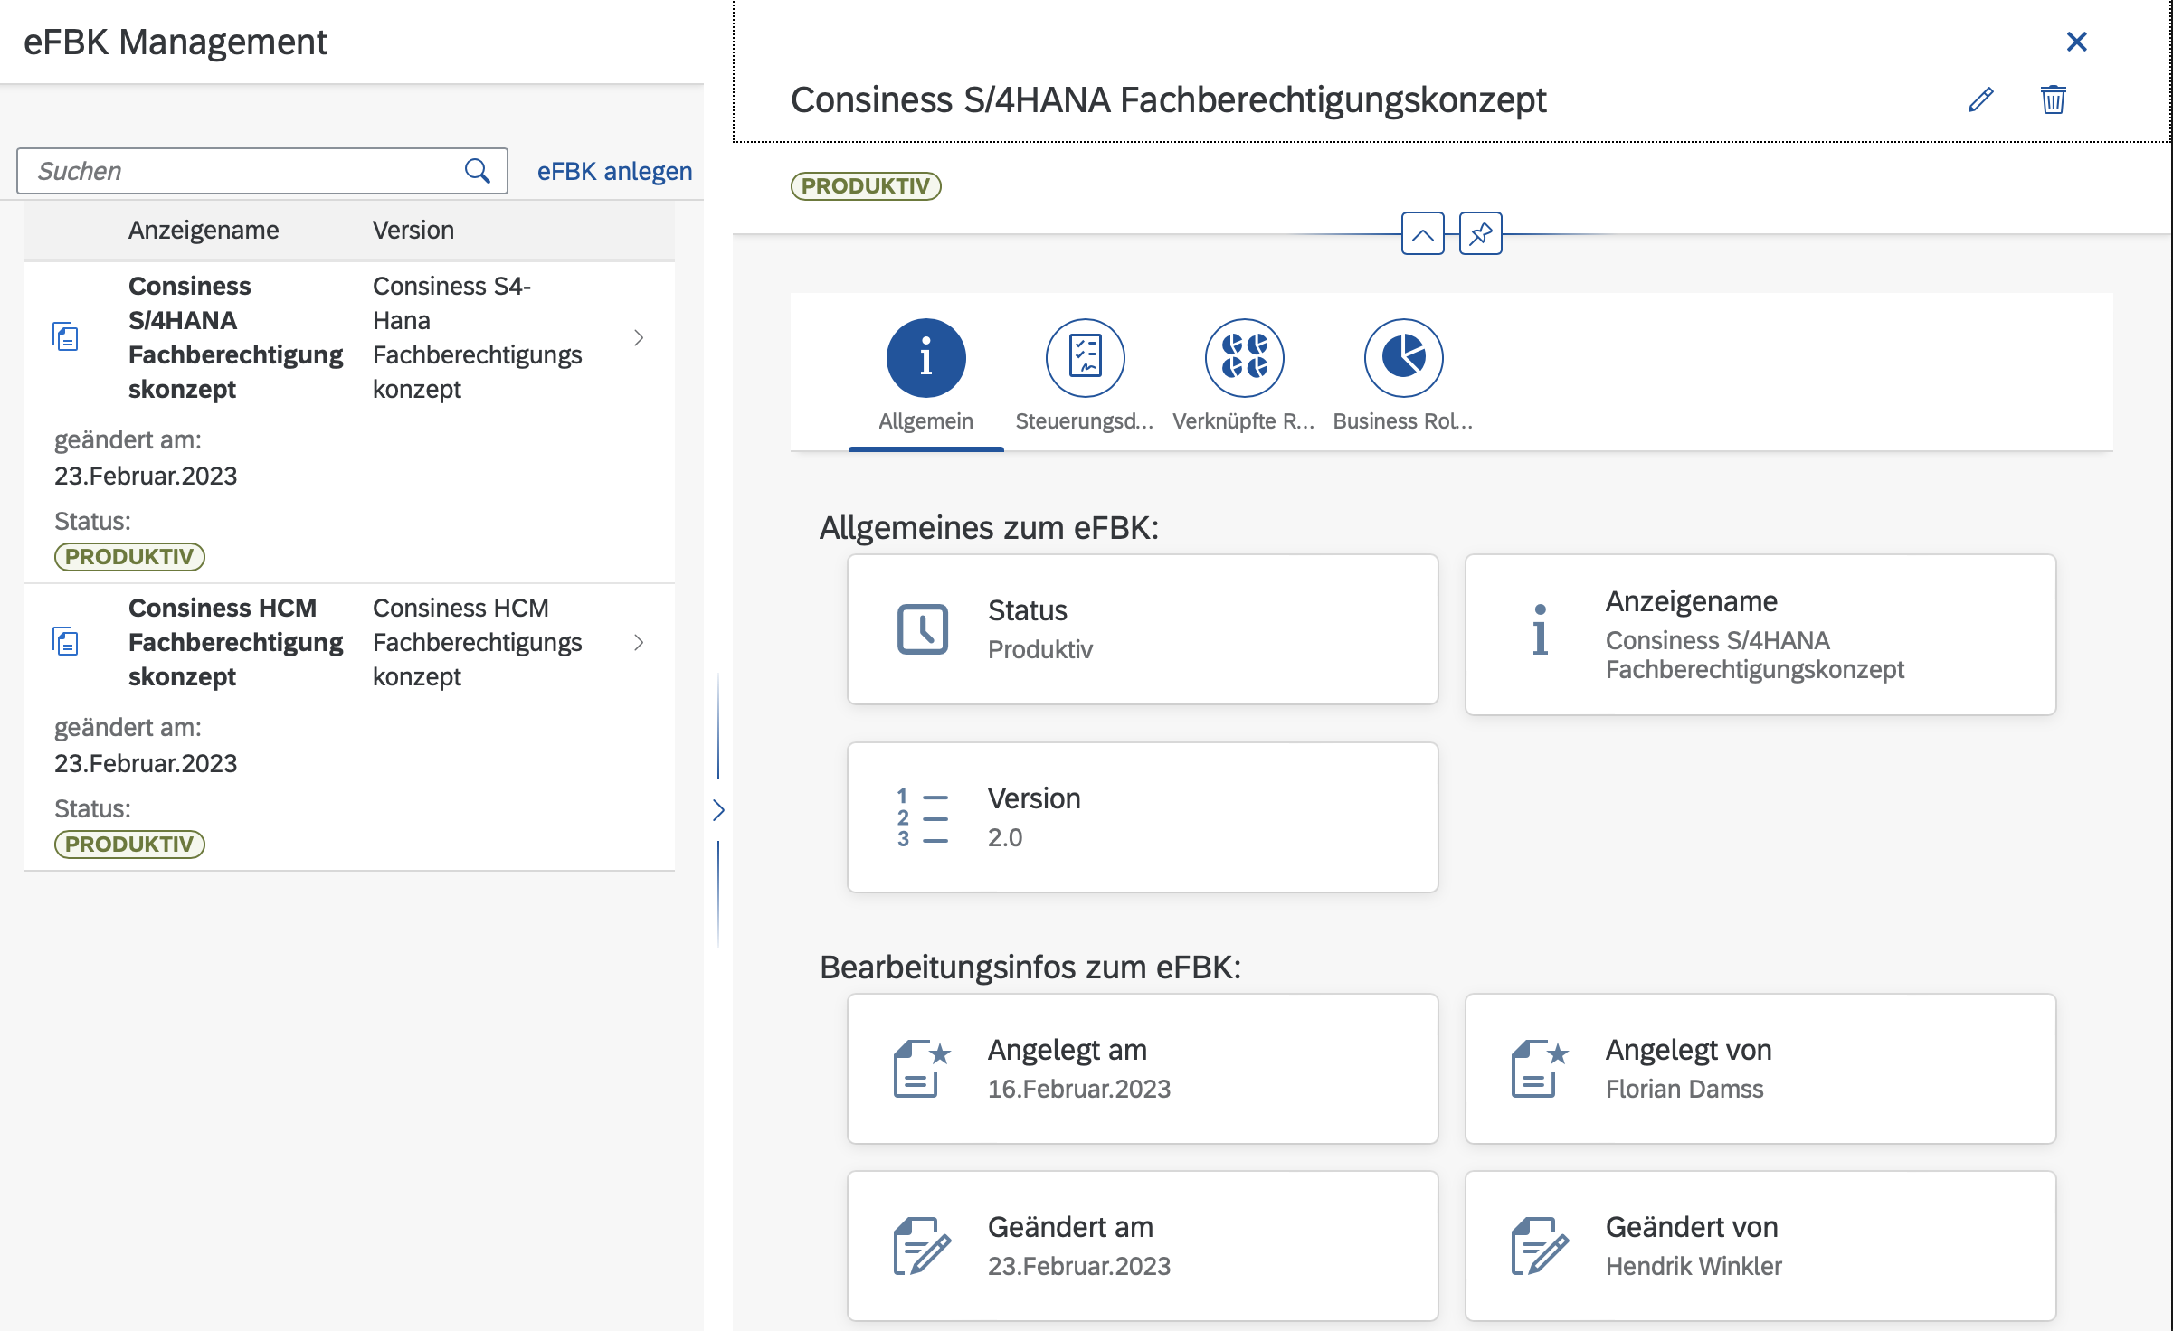Open the Verknüpfte R... tab icon
Image resolution: width=2173 pixels, height=1331 pixels.
(1244, 358)
